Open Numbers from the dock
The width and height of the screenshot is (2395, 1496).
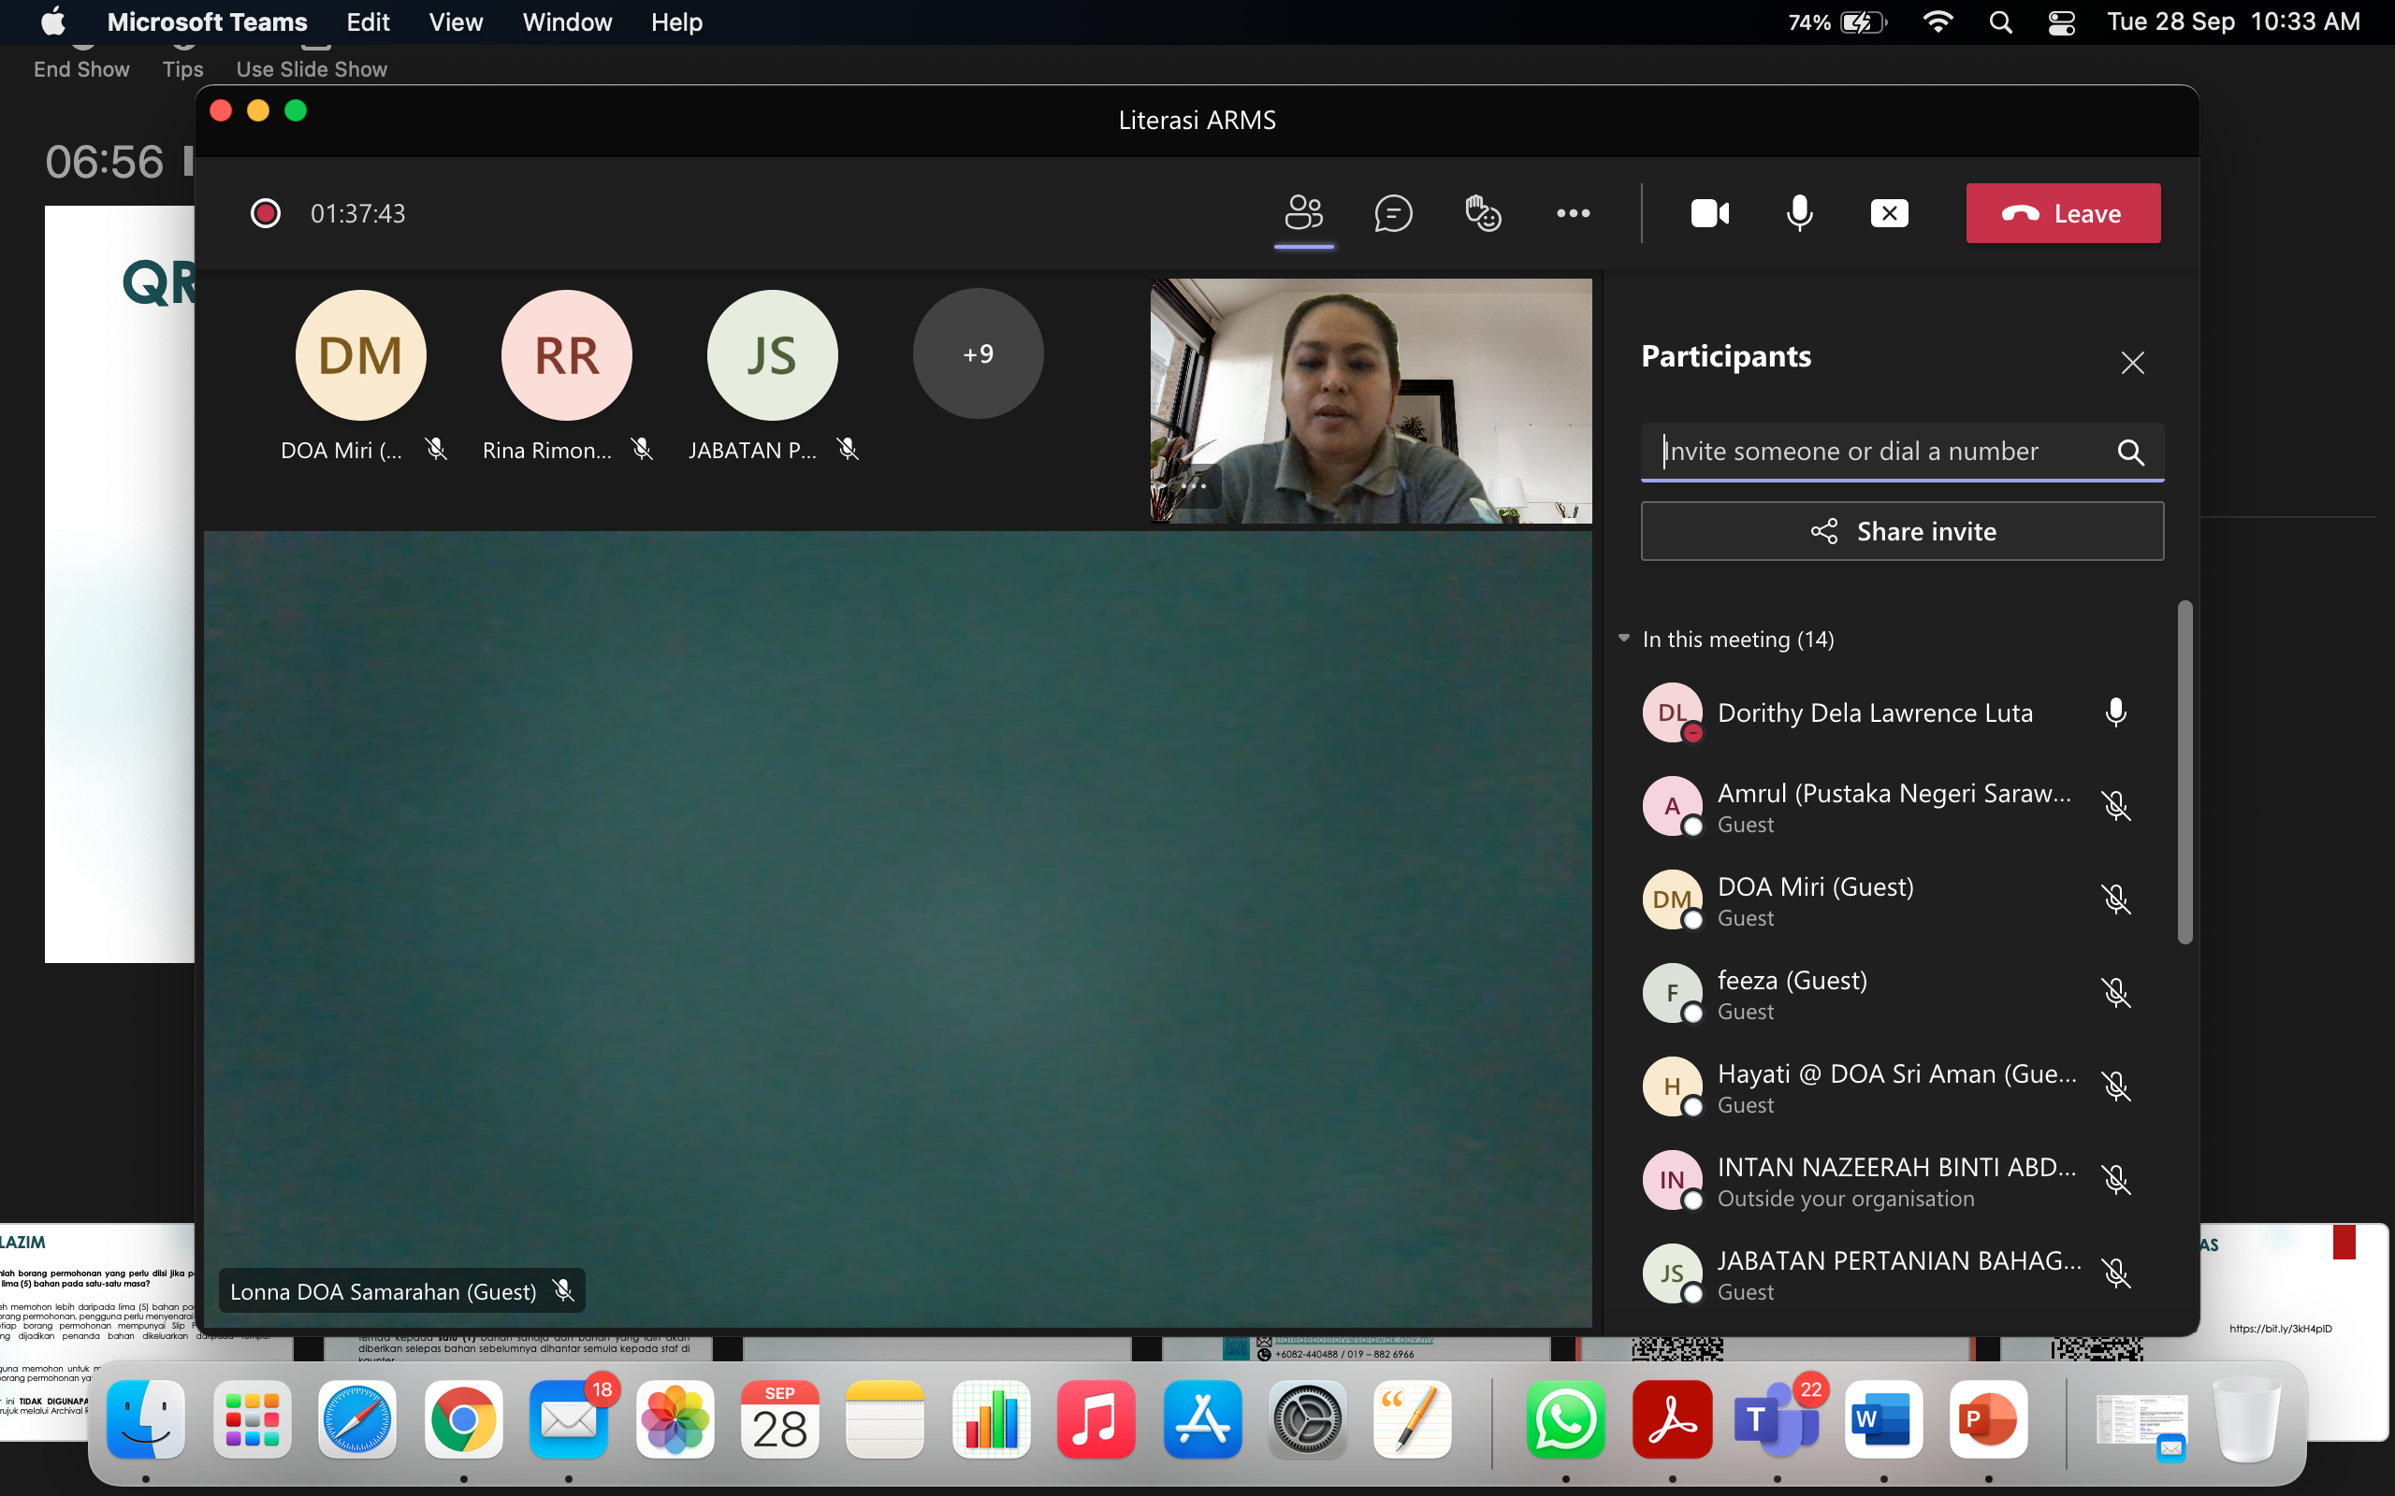(x=991, y=1418)
